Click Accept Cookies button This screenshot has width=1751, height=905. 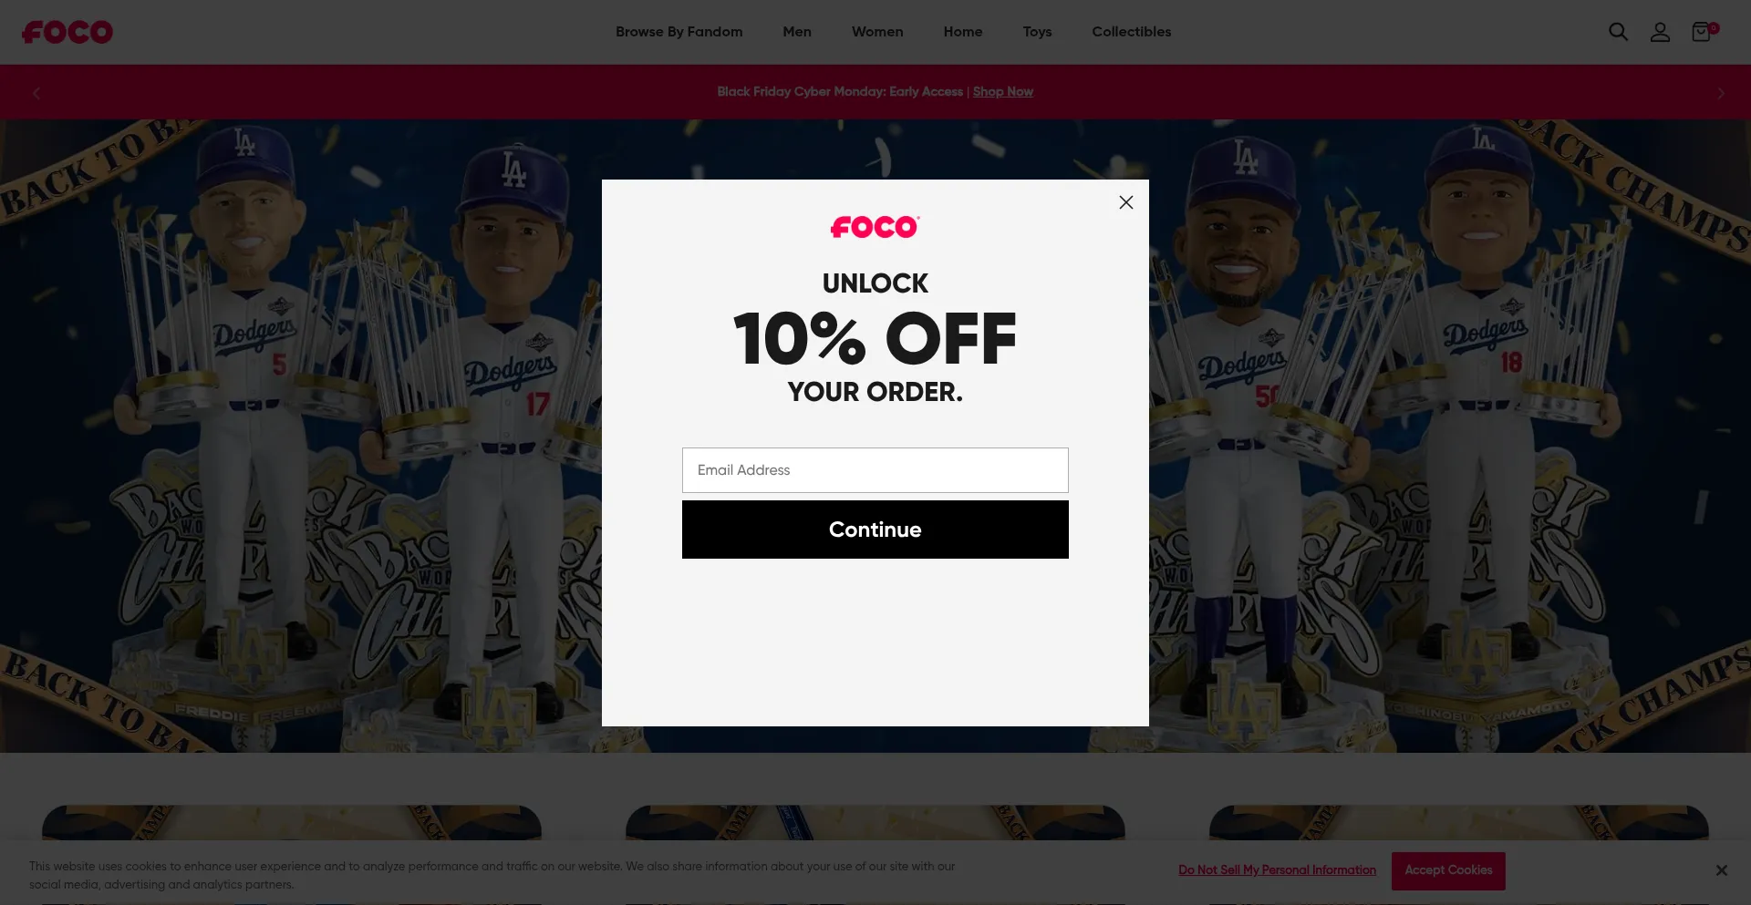1448,871
